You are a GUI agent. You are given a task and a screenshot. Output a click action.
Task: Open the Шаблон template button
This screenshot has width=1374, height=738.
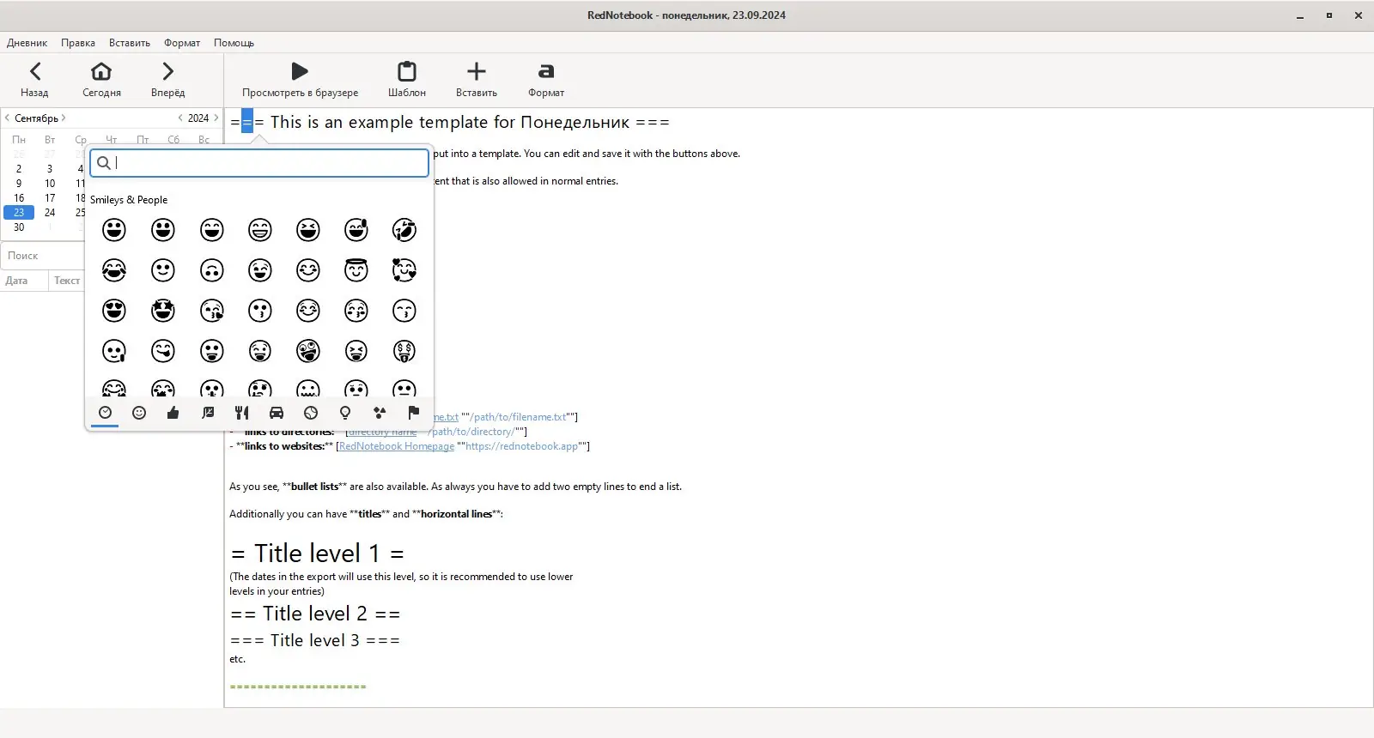407,80
